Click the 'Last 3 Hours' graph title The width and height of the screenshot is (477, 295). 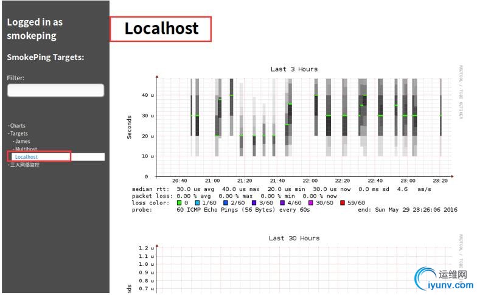(x=294, y=69)
